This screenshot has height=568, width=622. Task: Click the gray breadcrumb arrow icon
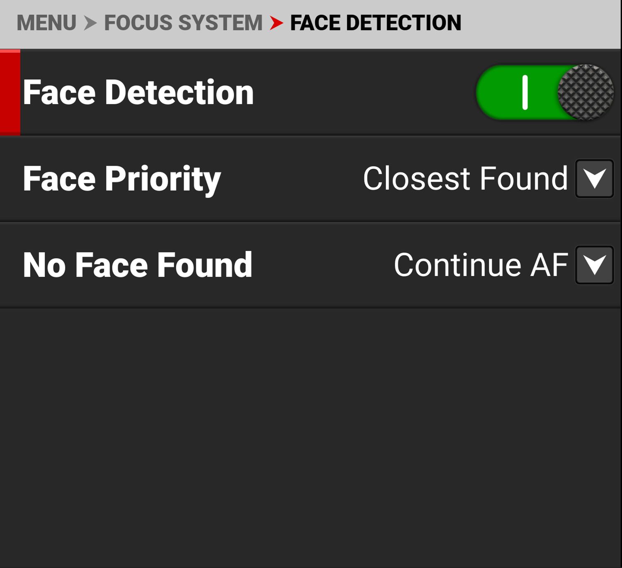pyautogui.click(x=90, y=23)
